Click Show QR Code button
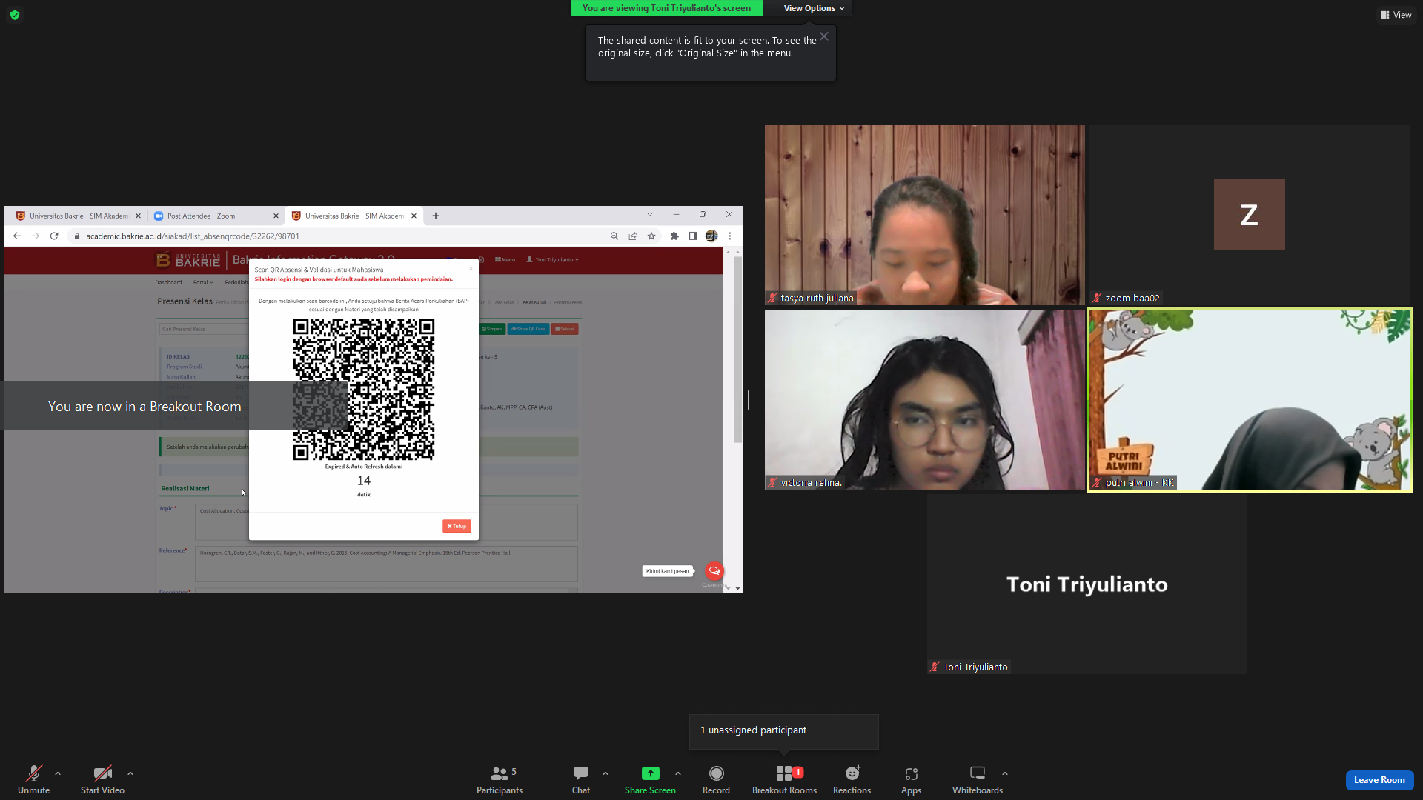Image resolution: width=1423 pixels, height=800 pixels. point(528,329)
